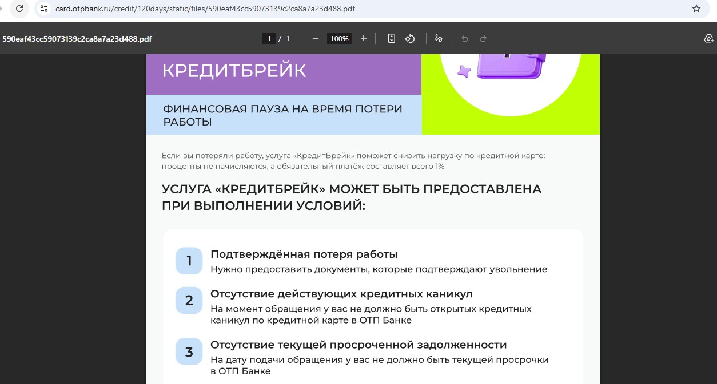Click the PDF file name in toolbar
717x384 pixels.
click(77, 39)
